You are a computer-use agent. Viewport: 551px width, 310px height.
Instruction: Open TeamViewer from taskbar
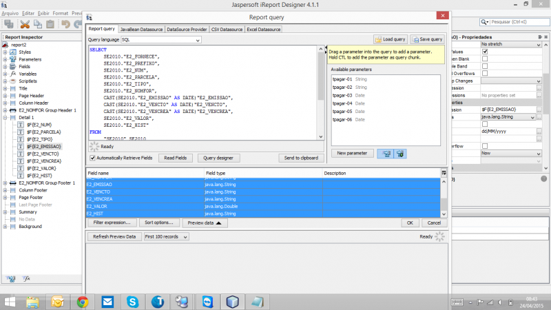click(208, 302)
